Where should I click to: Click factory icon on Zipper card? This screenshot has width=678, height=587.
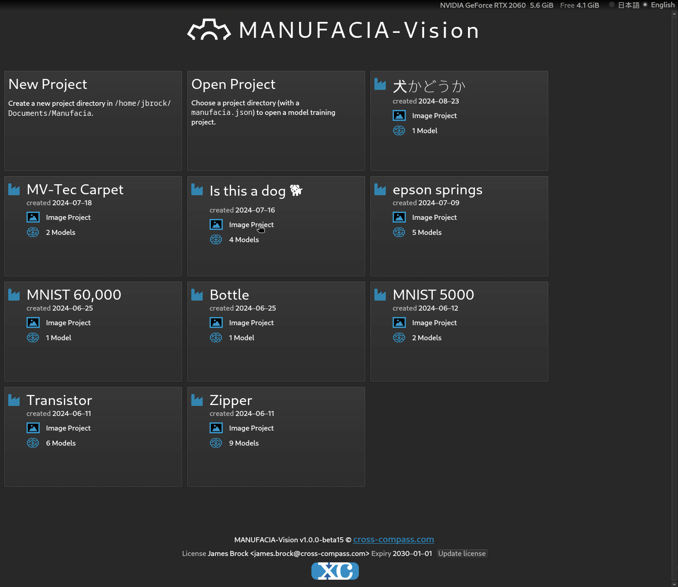(x=197, y=400)
